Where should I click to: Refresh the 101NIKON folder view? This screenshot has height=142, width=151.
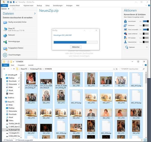click(x=116, y=69)
